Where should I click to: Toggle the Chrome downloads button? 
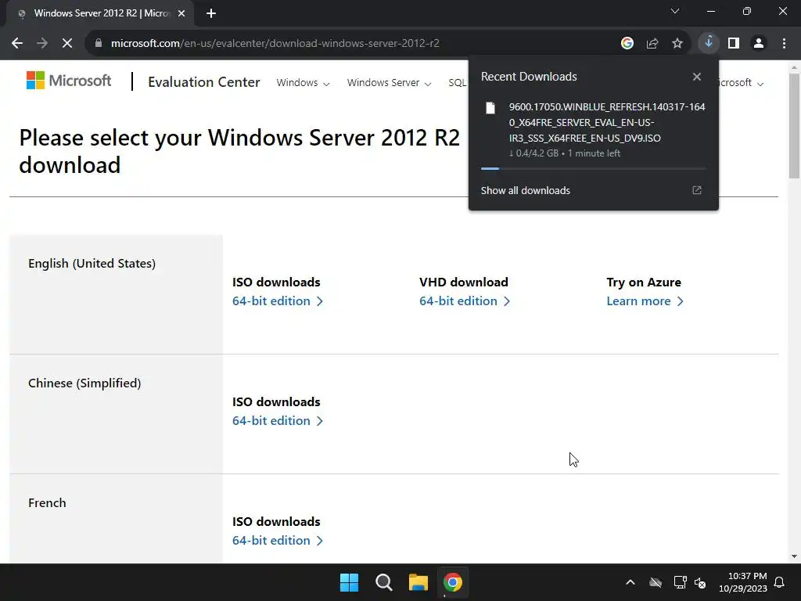point(709,43)
